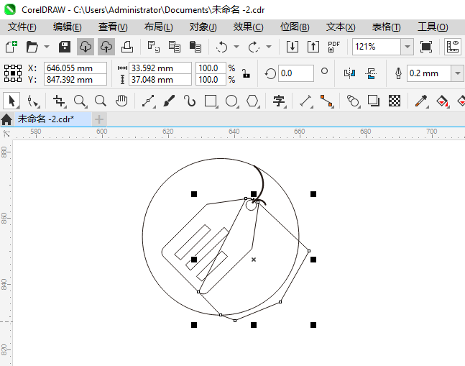Click the Undo arrow icon
Image resolution: width=465 pixels, height=366 pixels.
tap(221, 47)
